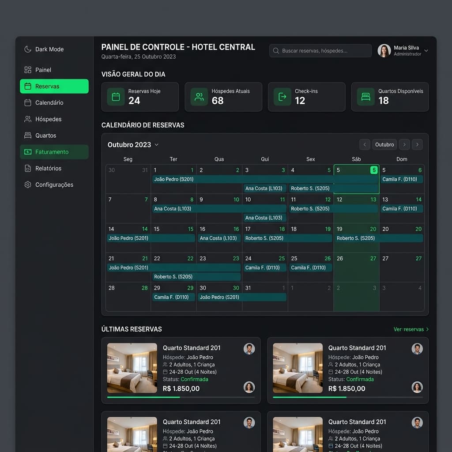452x452 pixels.
Task: Select Reservas in the sidebar
Action: [54, 86]
